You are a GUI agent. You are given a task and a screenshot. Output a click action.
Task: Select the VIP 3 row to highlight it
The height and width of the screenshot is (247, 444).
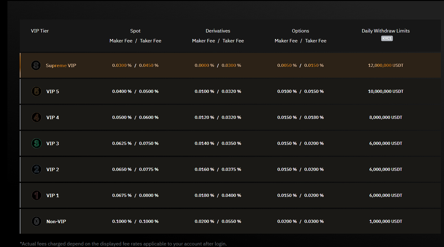pyautogui.click(x=230, y=143)
